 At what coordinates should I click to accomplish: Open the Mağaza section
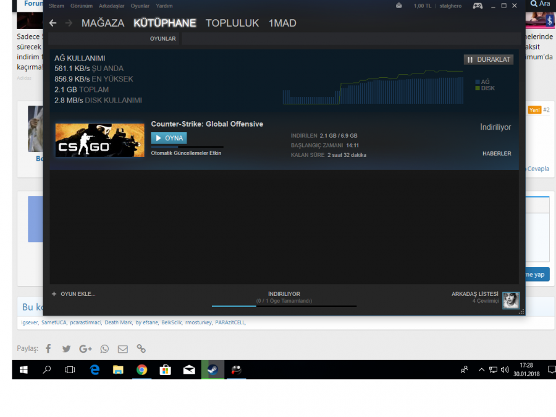(x=103, y=23)
